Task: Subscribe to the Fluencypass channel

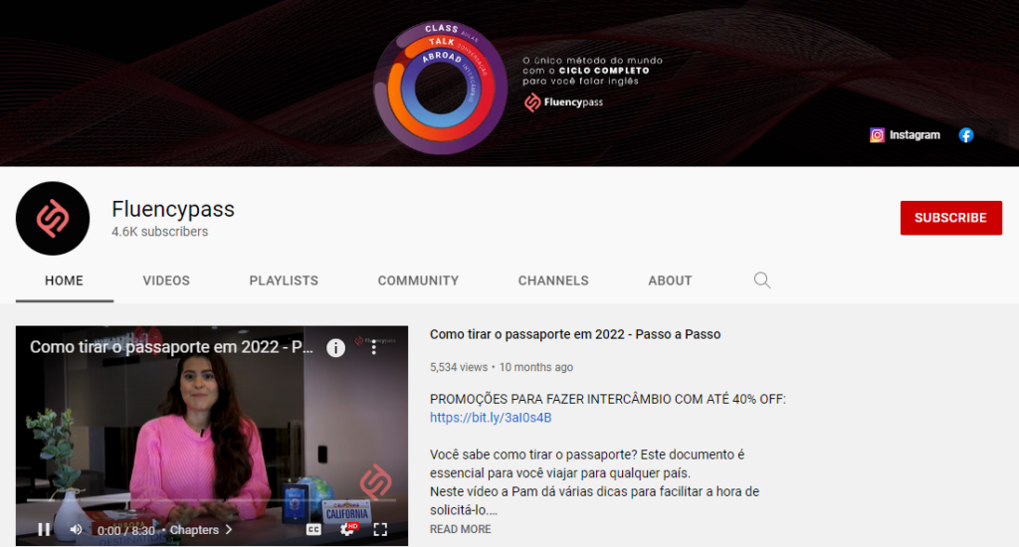Action: 950,218
